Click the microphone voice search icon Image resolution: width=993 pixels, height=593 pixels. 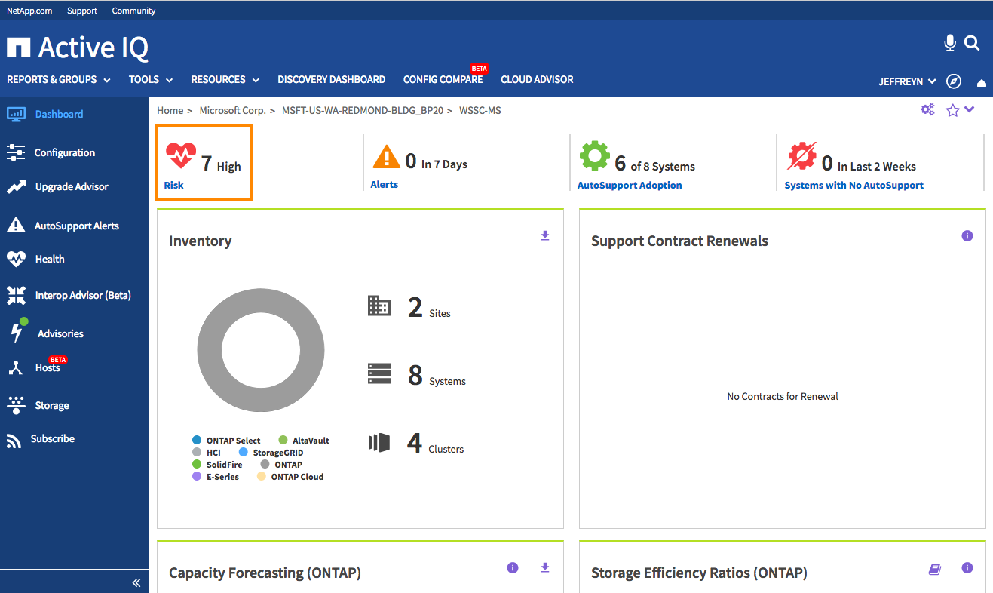950,44
